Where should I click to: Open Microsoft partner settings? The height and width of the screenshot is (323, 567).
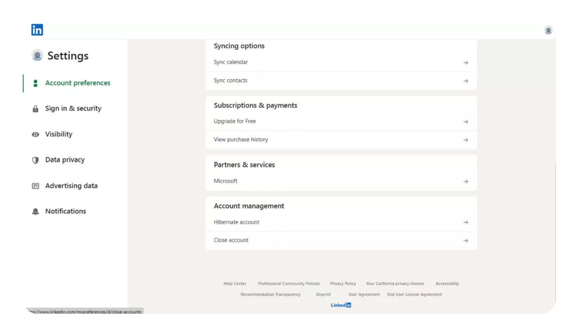(225, 181)
